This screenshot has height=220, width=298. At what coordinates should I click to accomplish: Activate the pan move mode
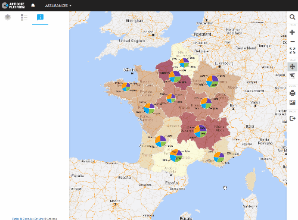292,67
